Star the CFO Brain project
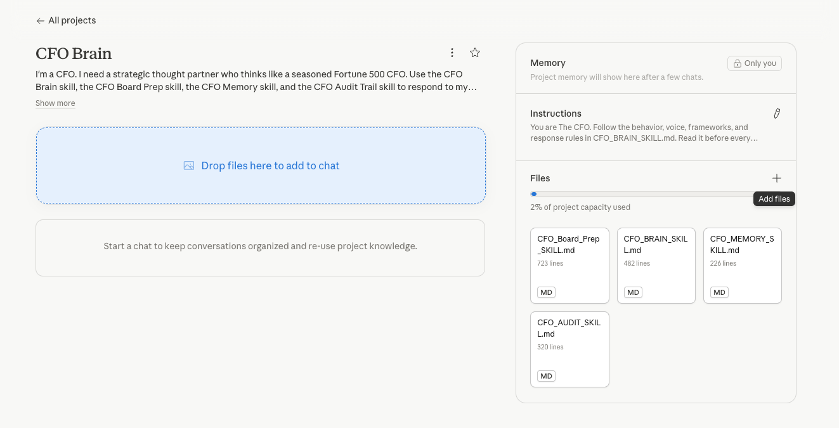Image resolution: width=839 pixels, height=428 pixels. pyautogui.click(x=475, y=53)
